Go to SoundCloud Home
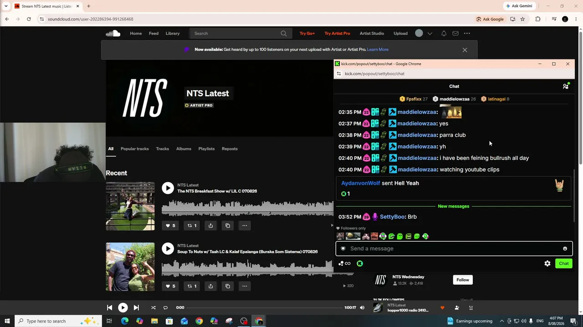 coord(136,33)
